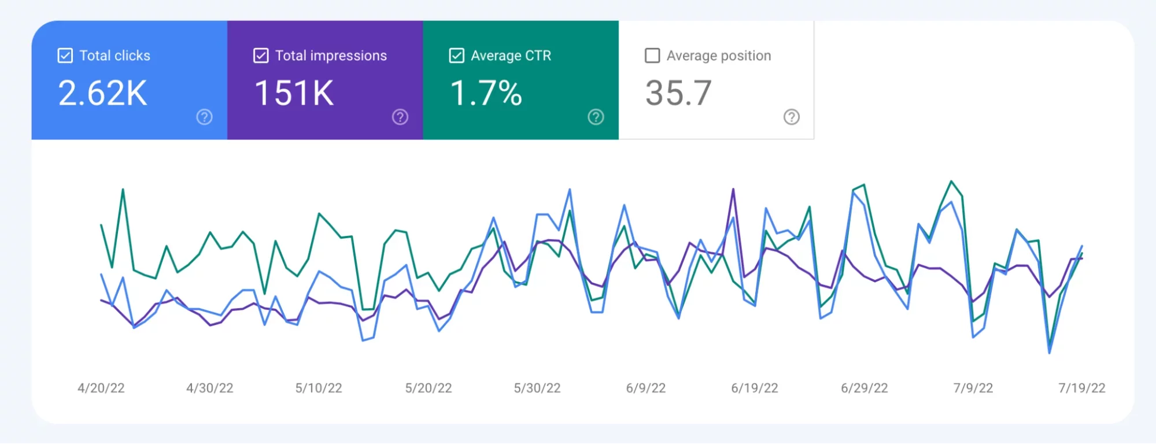Click the 5/10/22 date axis label

point(319,388)
